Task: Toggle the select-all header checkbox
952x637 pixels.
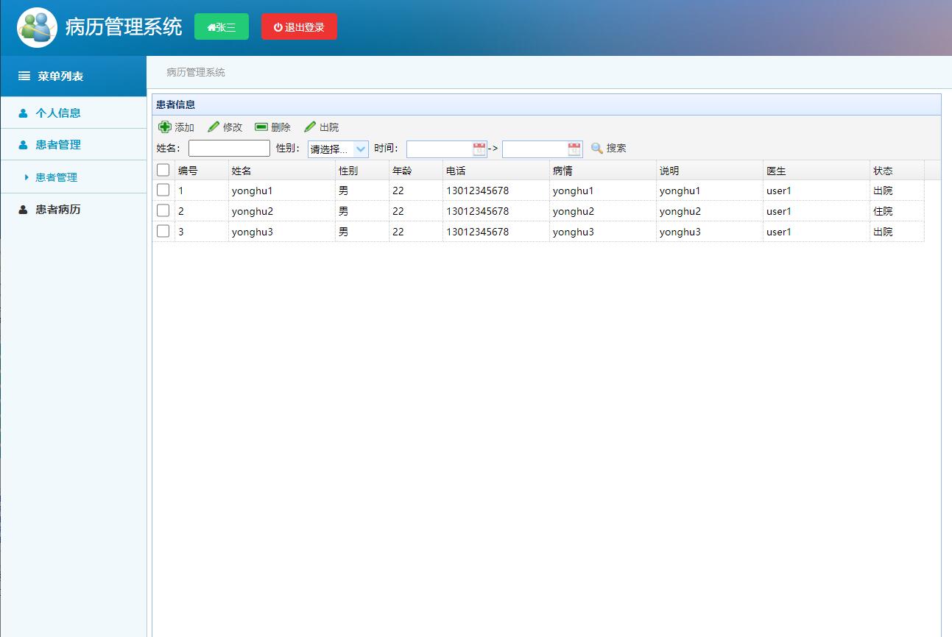Action: tap(163, 170)
